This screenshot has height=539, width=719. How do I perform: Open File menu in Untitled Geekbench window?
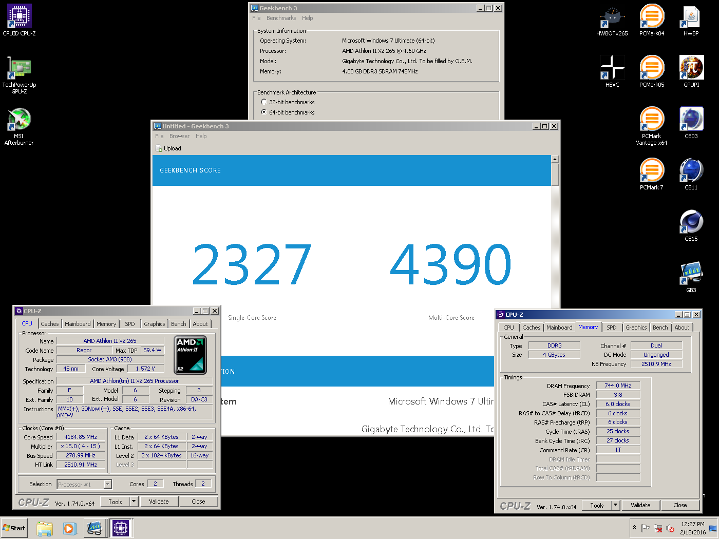(x=159, y=136)
